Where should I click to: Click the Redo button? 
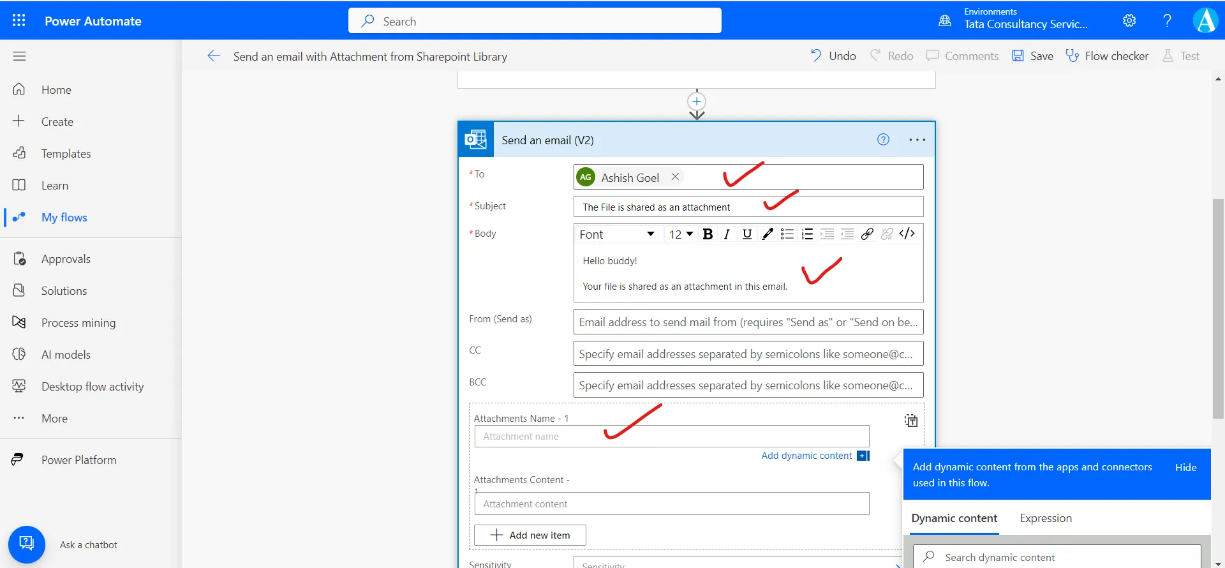892,56
